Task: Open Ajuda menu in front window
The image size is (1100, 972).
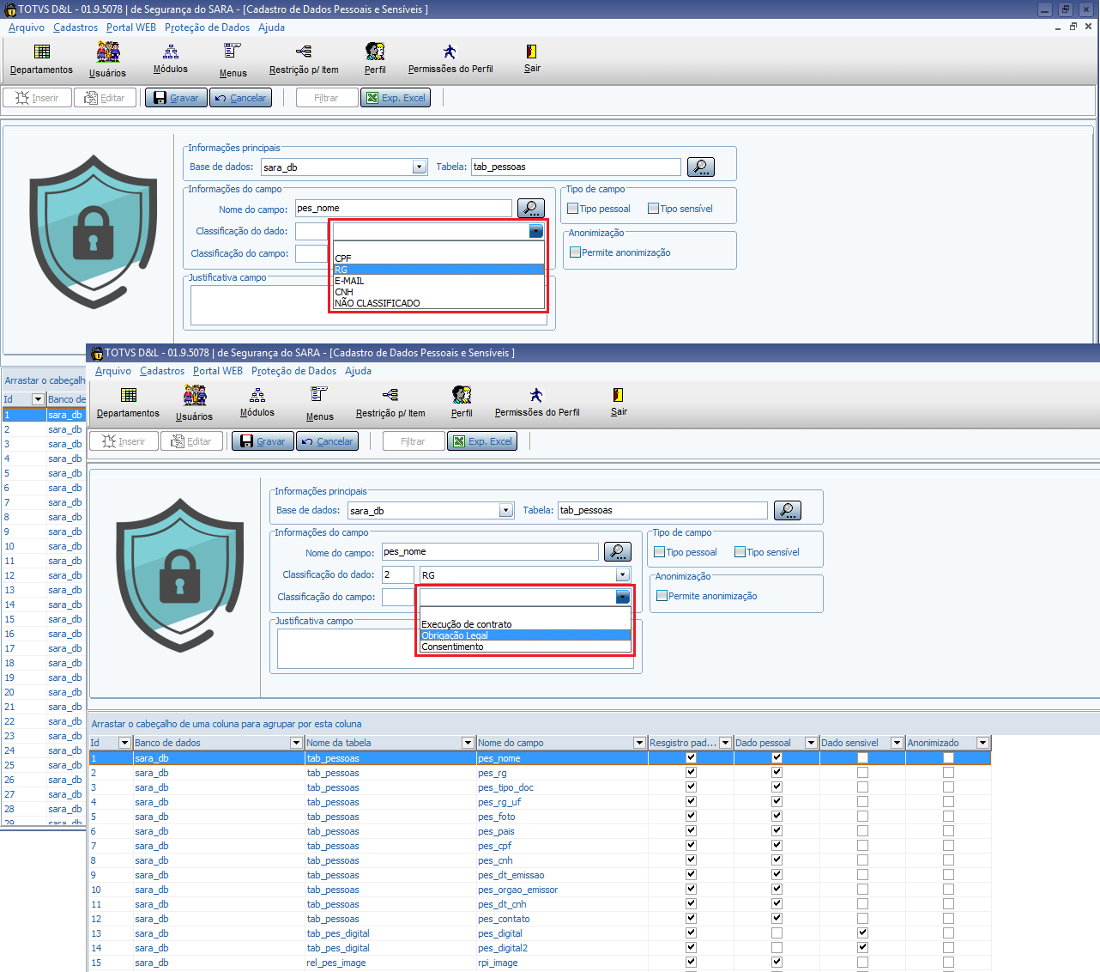Action: coord(358,371)
